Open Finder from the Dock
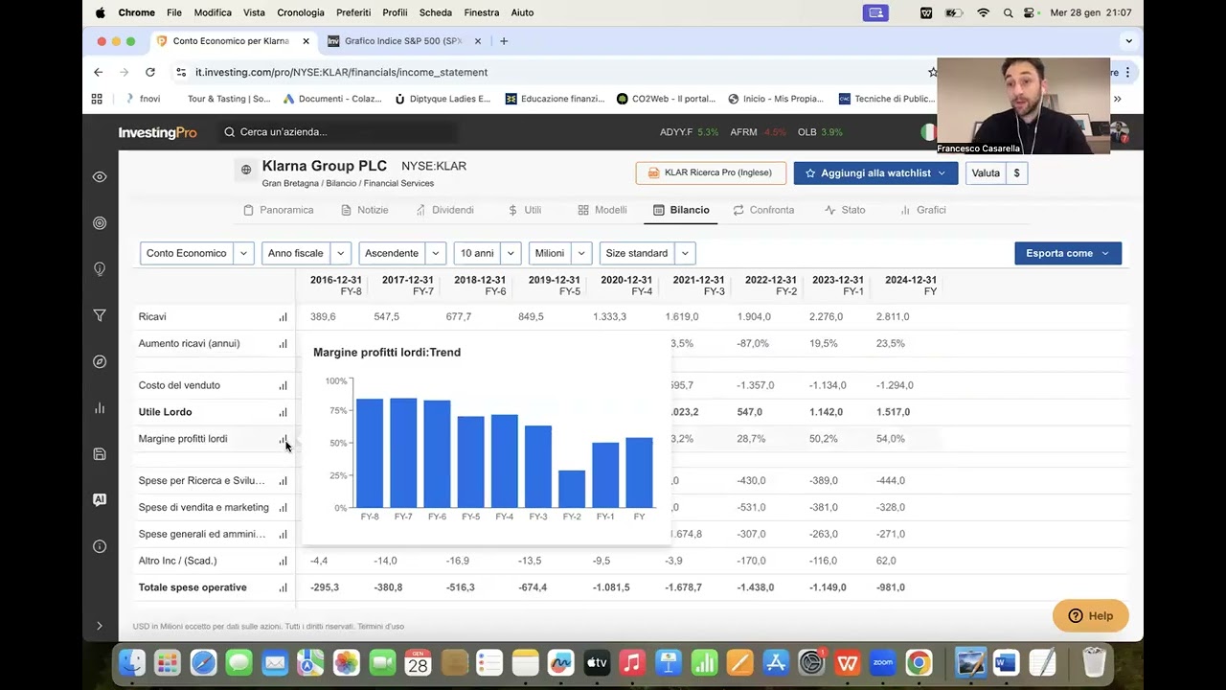The height and width of the screenshot is (690, 1226). (132, 662)
